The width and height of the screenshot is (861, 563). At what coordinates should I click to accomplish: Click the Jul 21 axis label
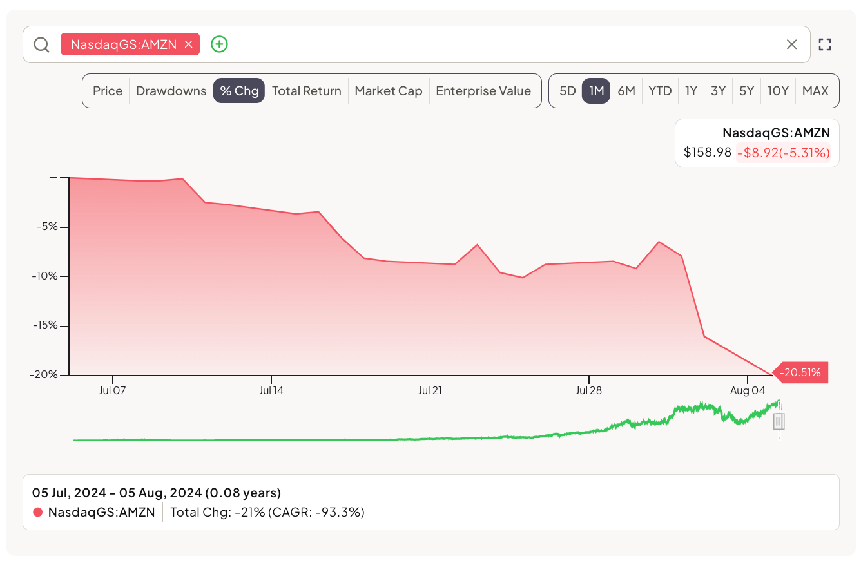(430, 390)
